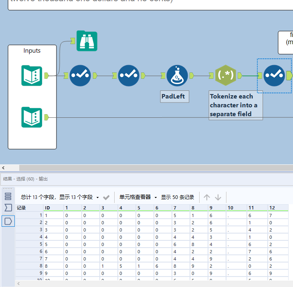Click column header 3
This screenshot has width=293, height=287.
tap(109, 208)
